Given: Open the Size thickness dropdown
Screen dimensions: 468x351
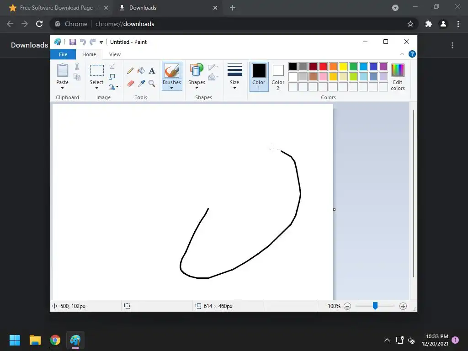Looking at the screenshot, I should point(234,76).
